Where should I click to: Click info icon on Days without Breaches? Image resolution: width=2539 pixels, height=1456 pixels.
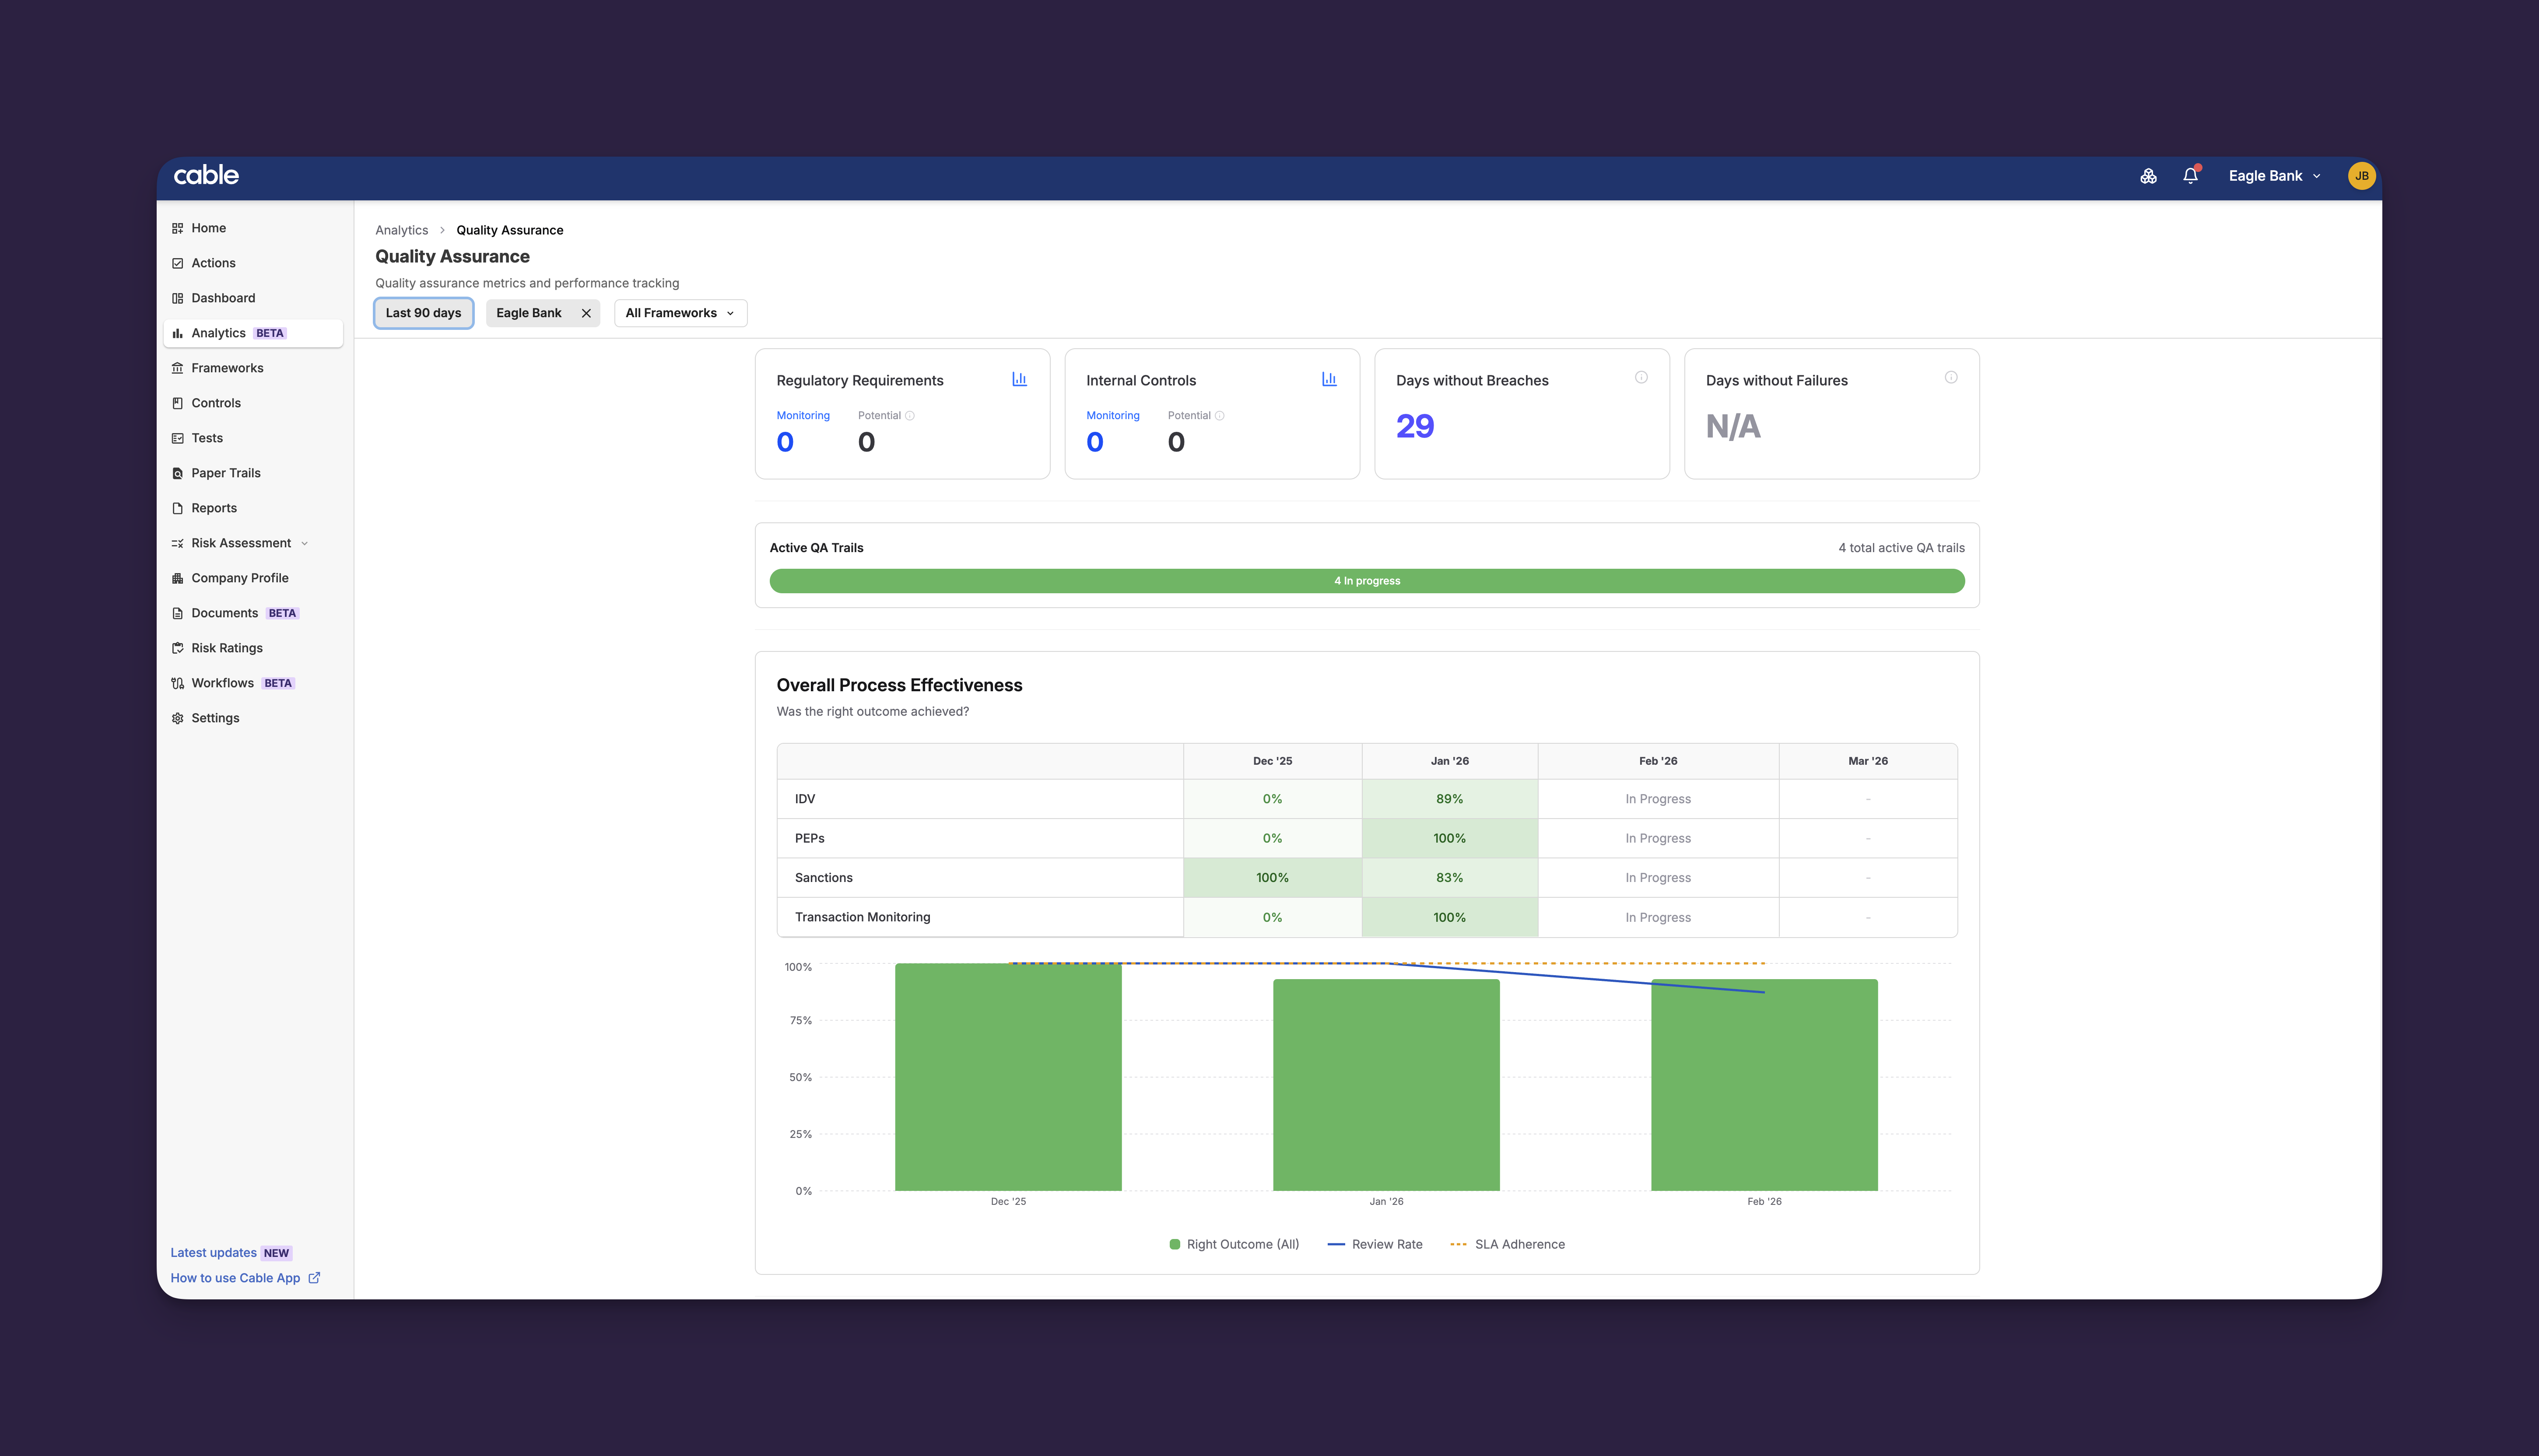[1641, 377]
